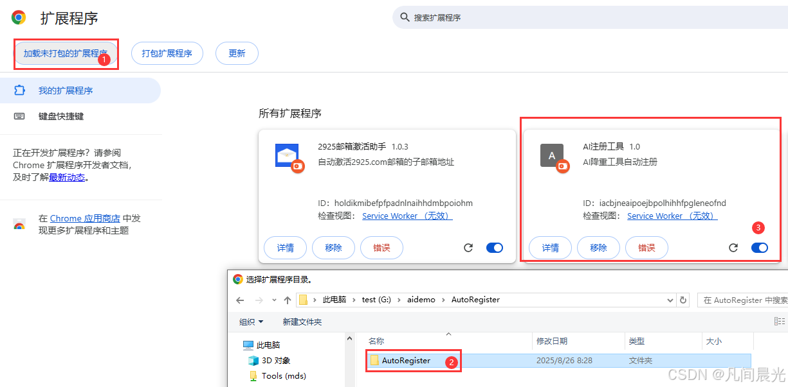This screenshot has height=387, width=788.
Task: Open 键盘快捷键 sidebar item
Action: pos(80,116)
